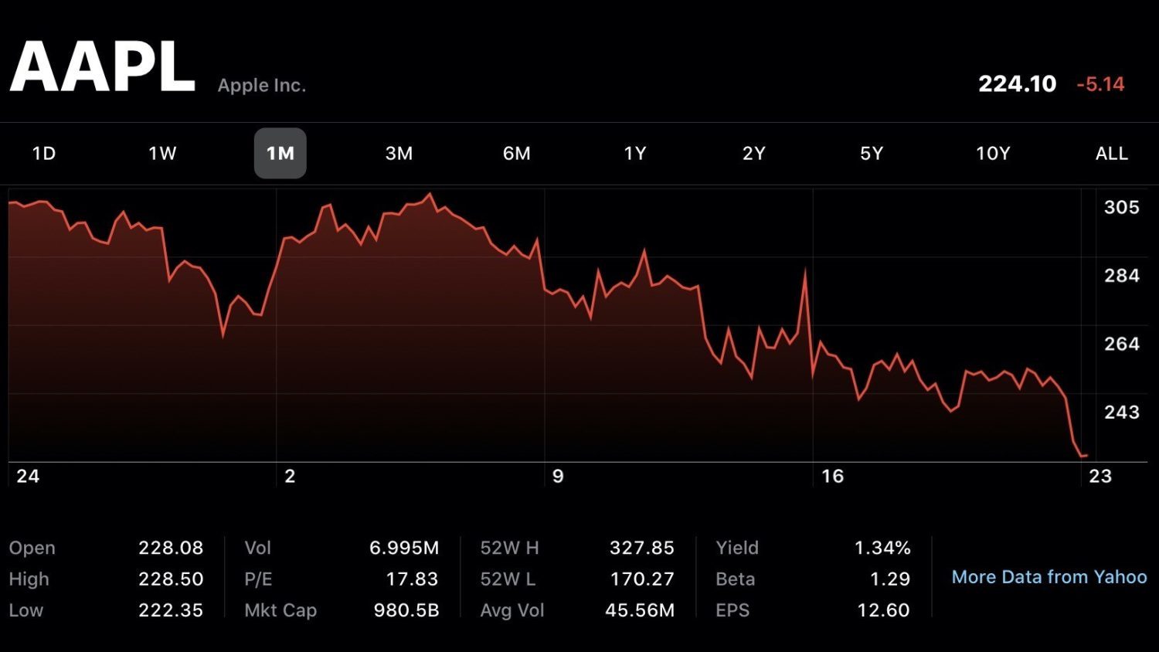1159x652 pixels.
Task: Click the -5.14 price change value
Action: pyautogui.click(x=1100, y=84)
